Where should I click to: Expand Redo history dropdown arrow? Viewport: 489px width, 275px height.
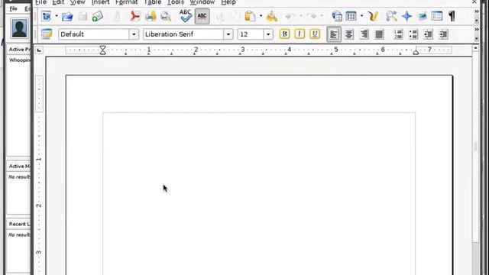pyautogui.click(x=322, y=16)
